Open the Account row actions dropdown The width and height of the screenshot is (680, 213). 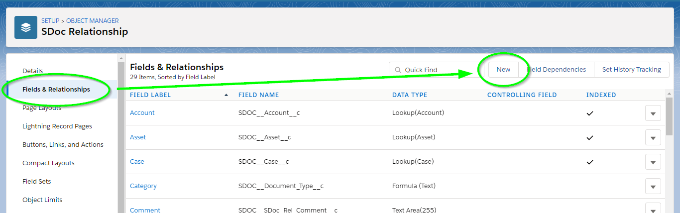point(653,113)
